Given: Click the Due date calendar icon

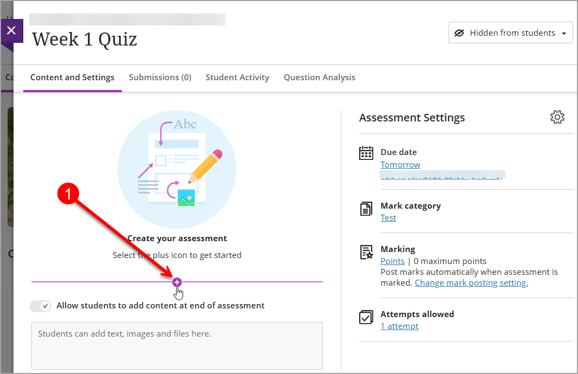Looking at the screenshot, I should point(366,153).
